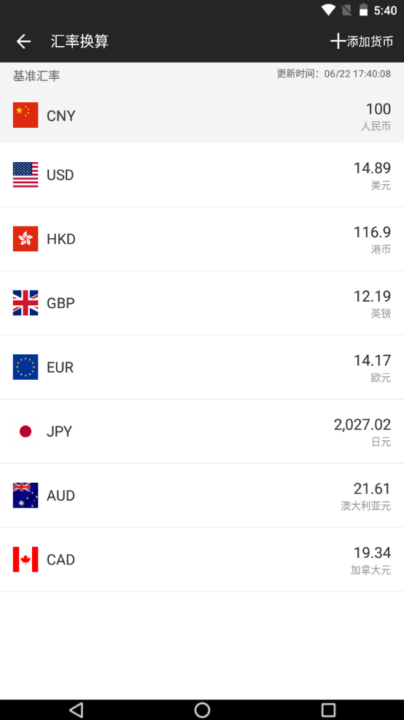The height and width of the screenshot is (720, 404).
Task: Tap the Hong Kong flag icon
Action: coord(26,239)
